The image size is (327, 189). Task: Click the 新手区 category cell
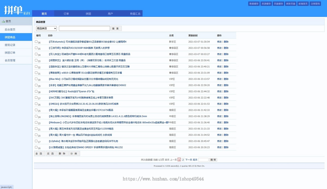[173, 42]
